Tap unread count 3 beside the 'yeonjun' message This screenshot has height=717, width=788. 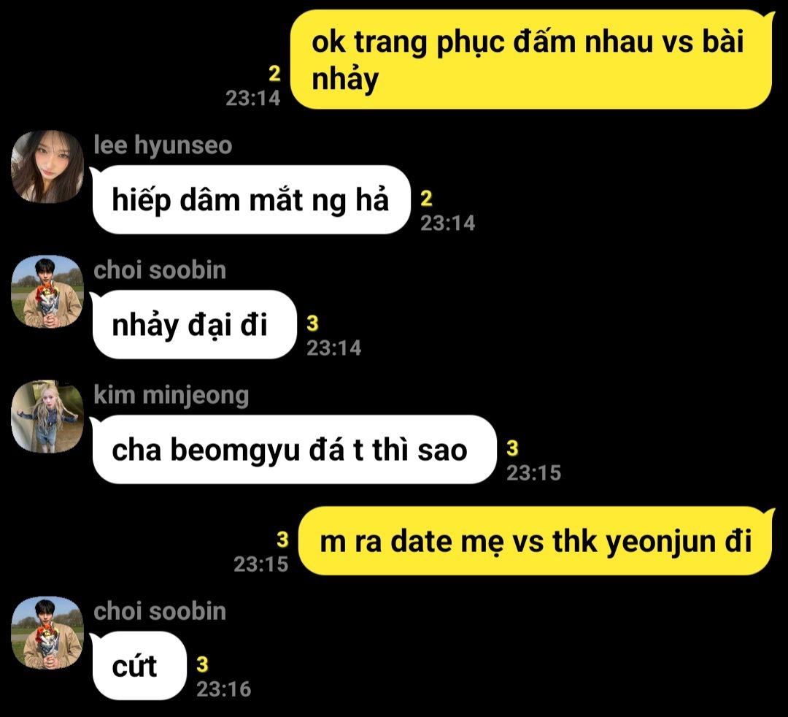[x=282, y=540]
